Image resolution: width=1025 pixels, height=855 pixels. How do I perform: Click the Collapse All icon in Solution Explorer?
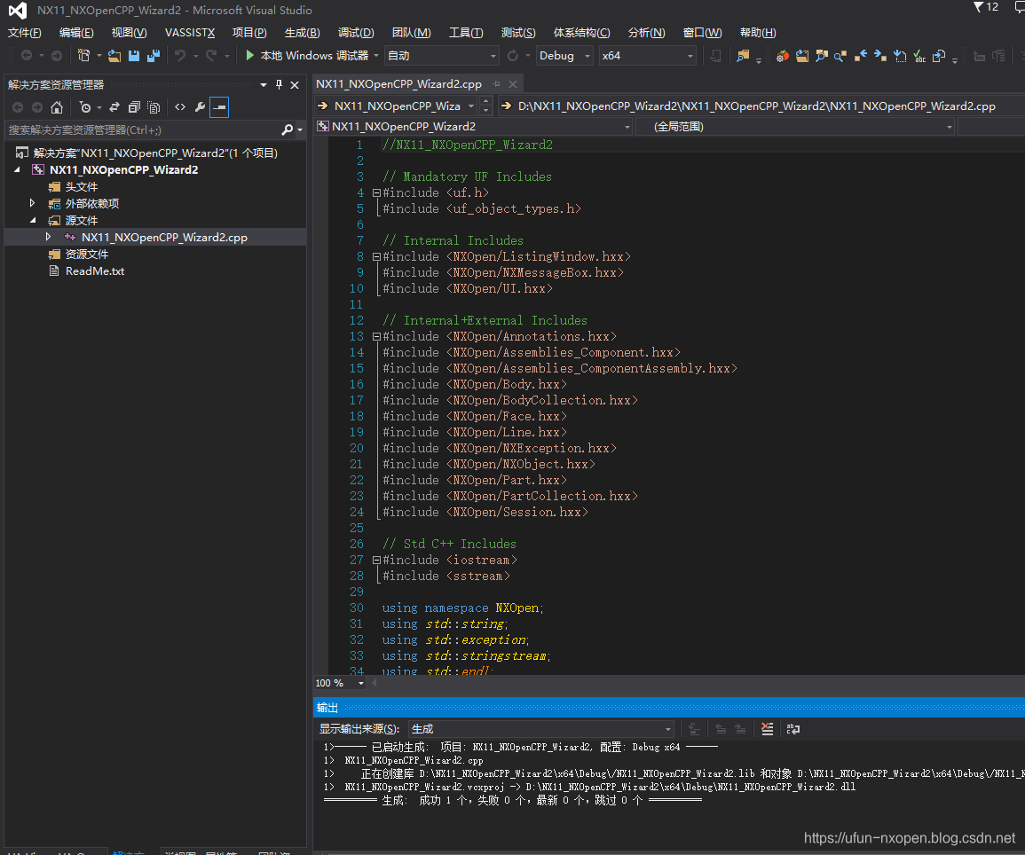click(134, 107)
